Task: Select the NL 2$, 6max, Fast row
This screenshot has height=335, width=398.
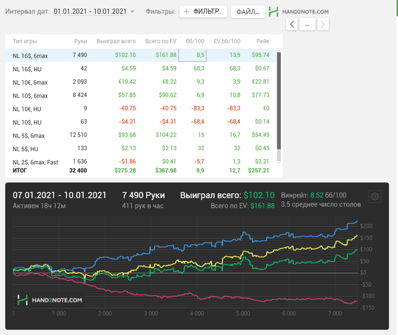Action: tap(140, 162)
